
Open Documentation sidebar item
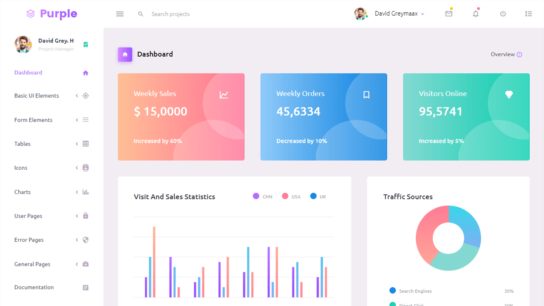point(34,287)
